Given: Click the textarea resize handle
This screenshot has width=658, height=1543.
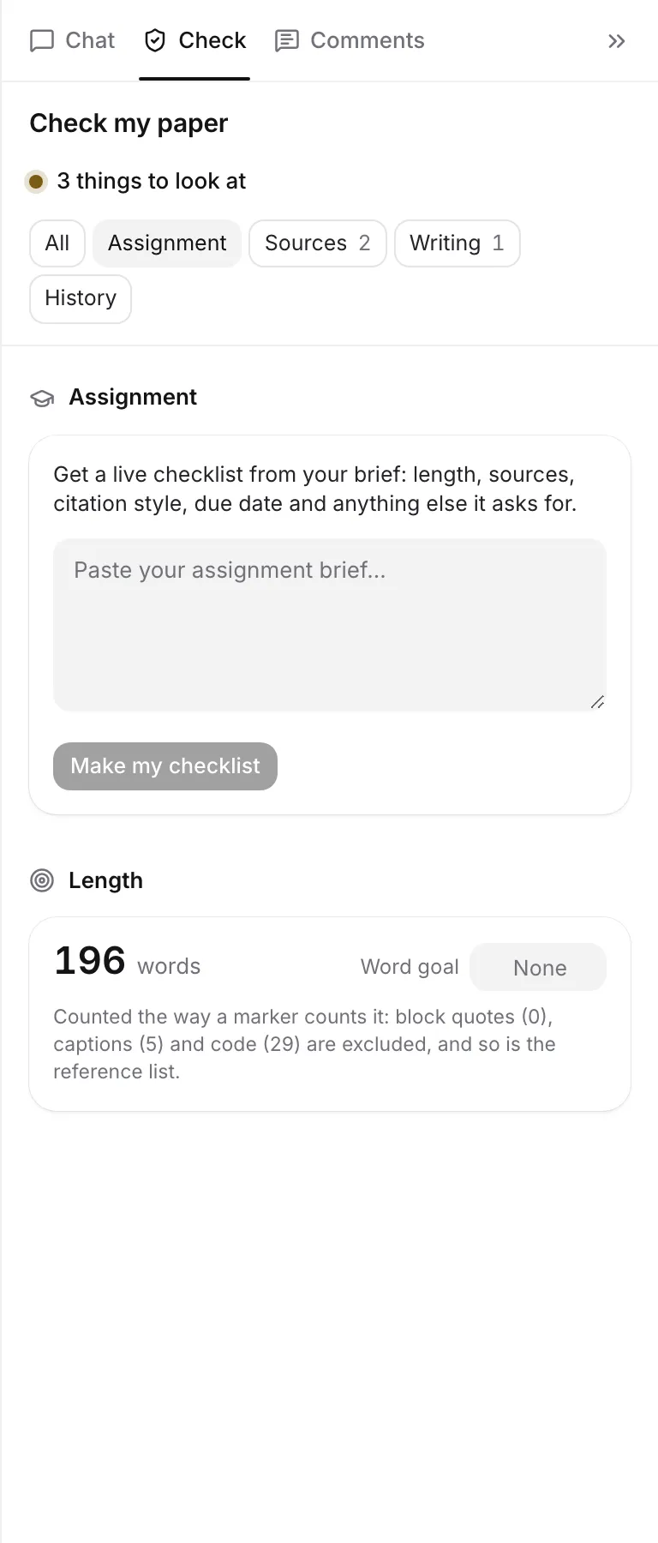Looking at the screenshot, I should 598,702.
